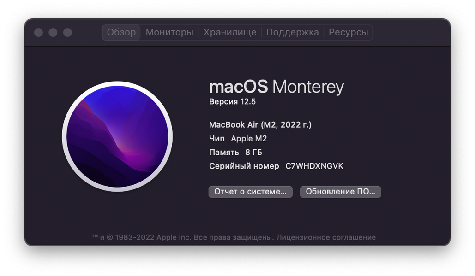Screen dimensions: 475x276
Task: Click the Версия 12.5 text
Action: (x=232, y=101)
